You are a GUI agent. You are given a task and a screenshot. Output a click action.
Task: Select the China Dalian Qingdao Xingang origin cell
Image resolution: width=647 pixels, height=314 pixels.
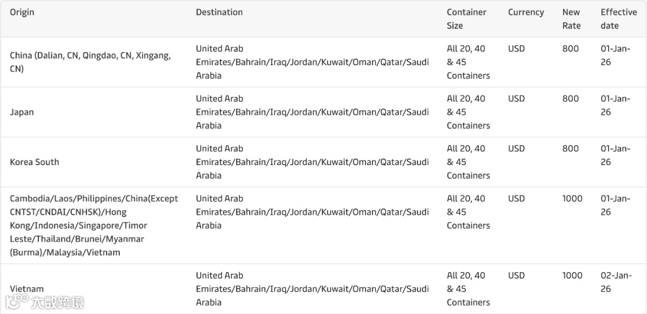tap(90, 62)
